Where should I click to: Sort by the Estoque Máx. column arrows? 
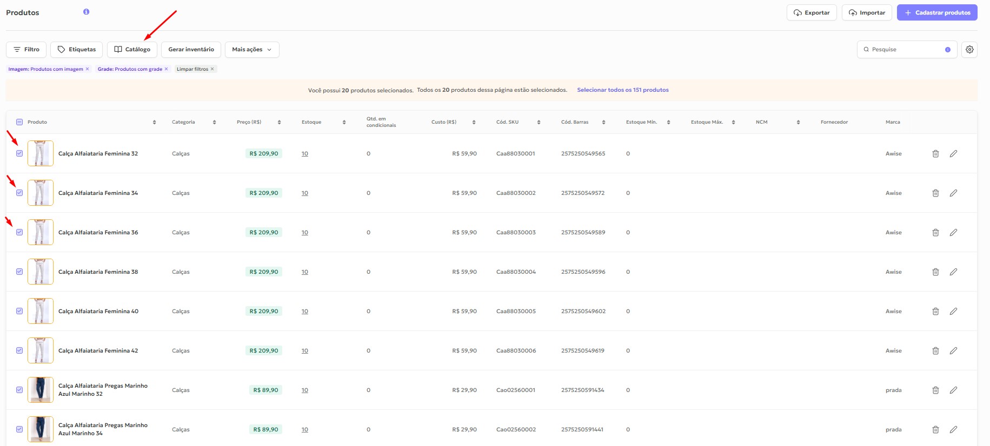click(733, 123)
